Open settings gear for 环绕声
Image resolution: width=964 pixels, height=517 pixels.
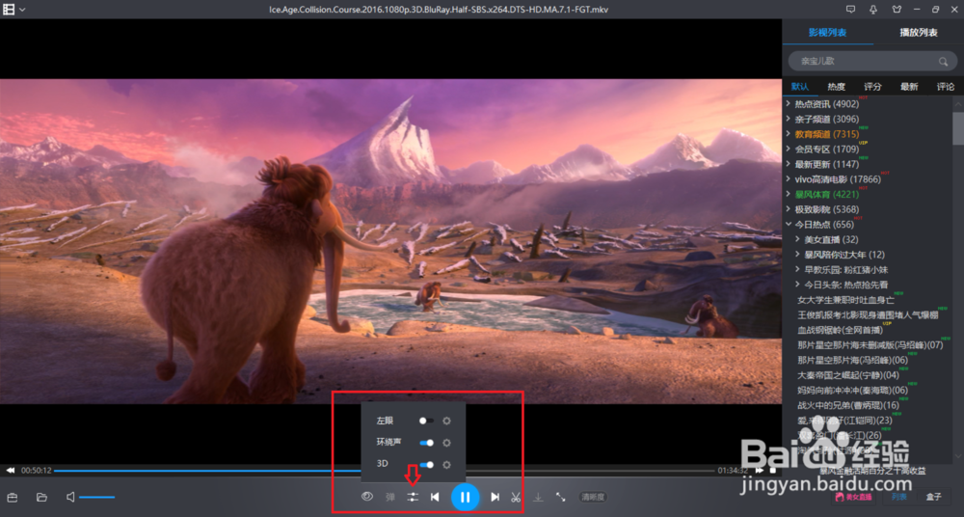pyautogui.click(x=447, y=443)
